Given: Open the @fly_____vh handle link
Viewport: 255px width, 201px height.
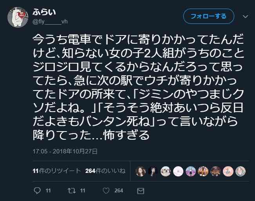Looking at the screenshot, I should [x=50, y=21].
